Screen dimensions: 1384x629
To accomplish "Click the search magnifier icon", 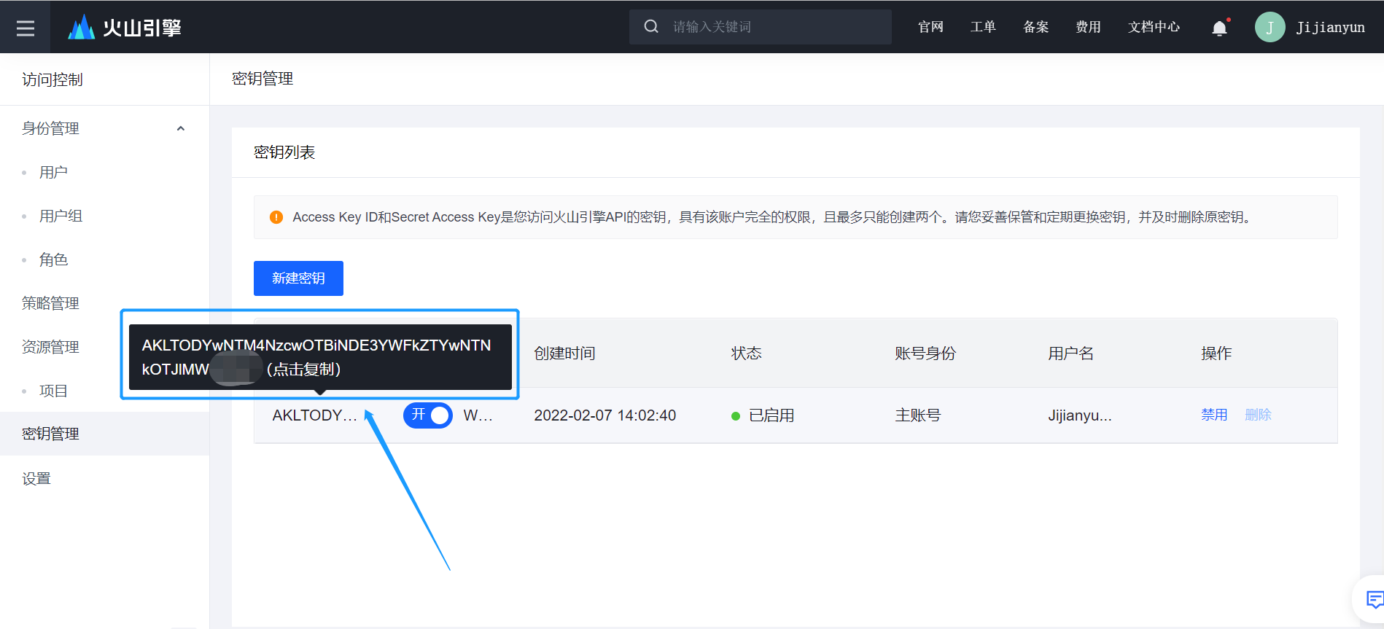I will point(651,27).
